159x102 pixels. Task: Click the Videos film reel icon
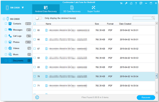click(10, 48)
